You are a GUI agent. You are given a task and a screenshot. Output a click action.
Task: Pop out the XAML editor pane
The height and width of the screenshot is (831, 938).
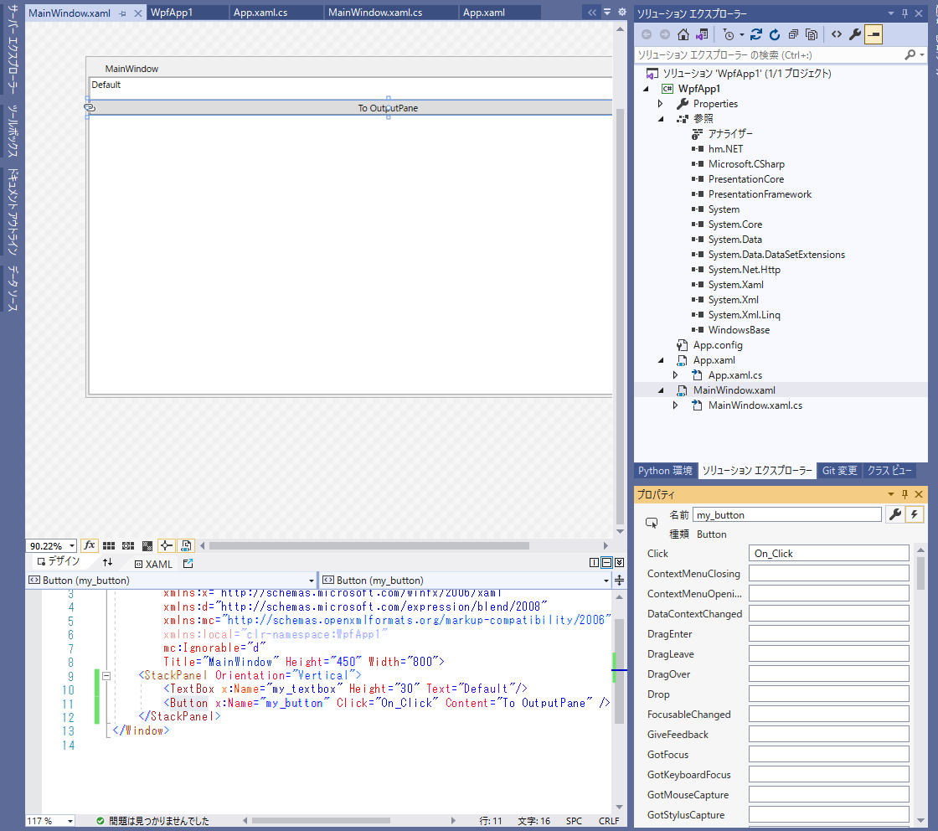tap(188, 564)
